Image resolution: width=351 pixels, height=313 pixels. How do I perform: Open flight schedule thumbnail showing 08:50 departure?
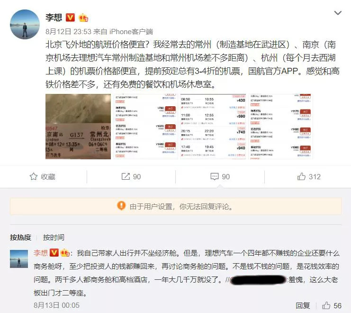[x=213, y=127]
